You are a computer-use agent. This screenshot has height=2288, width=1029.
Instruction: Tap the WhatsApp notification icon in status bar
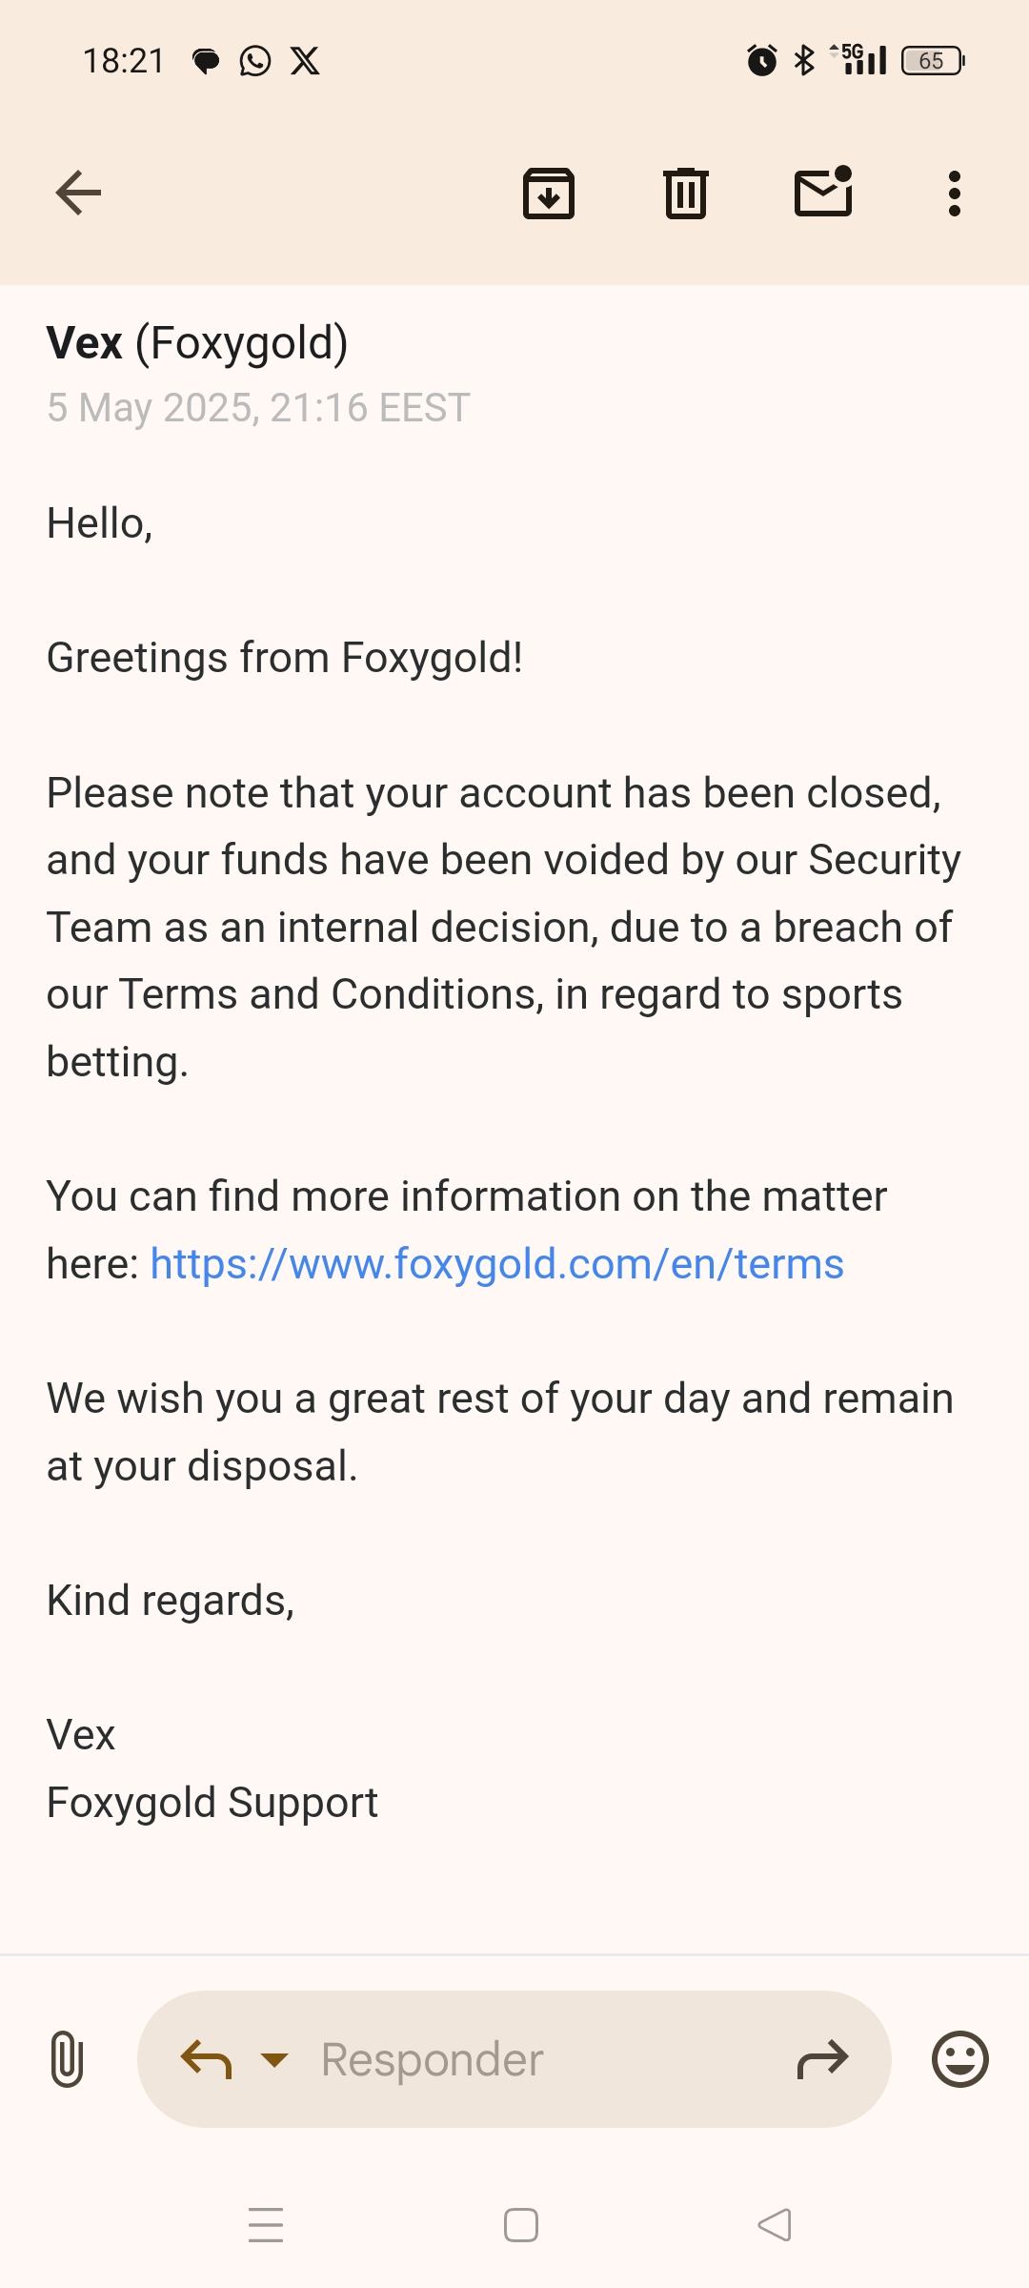(255, 61)
